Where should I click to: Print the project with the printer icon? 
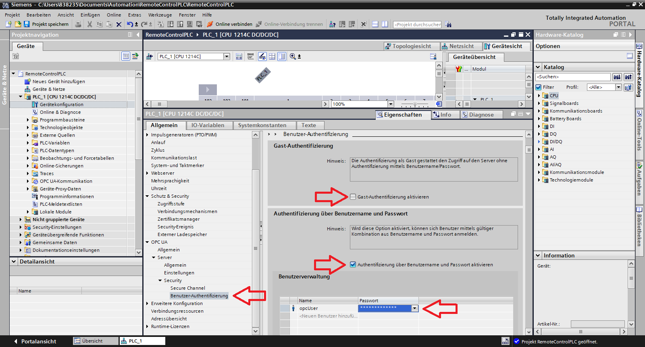pos(78,24)
